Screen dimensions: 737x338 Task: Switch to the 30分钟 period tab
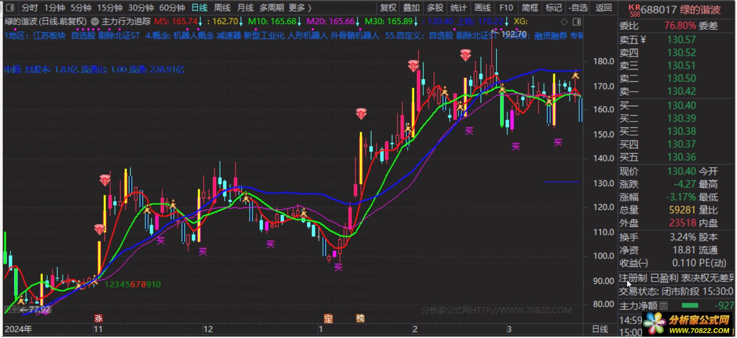[x=141, y=8]
